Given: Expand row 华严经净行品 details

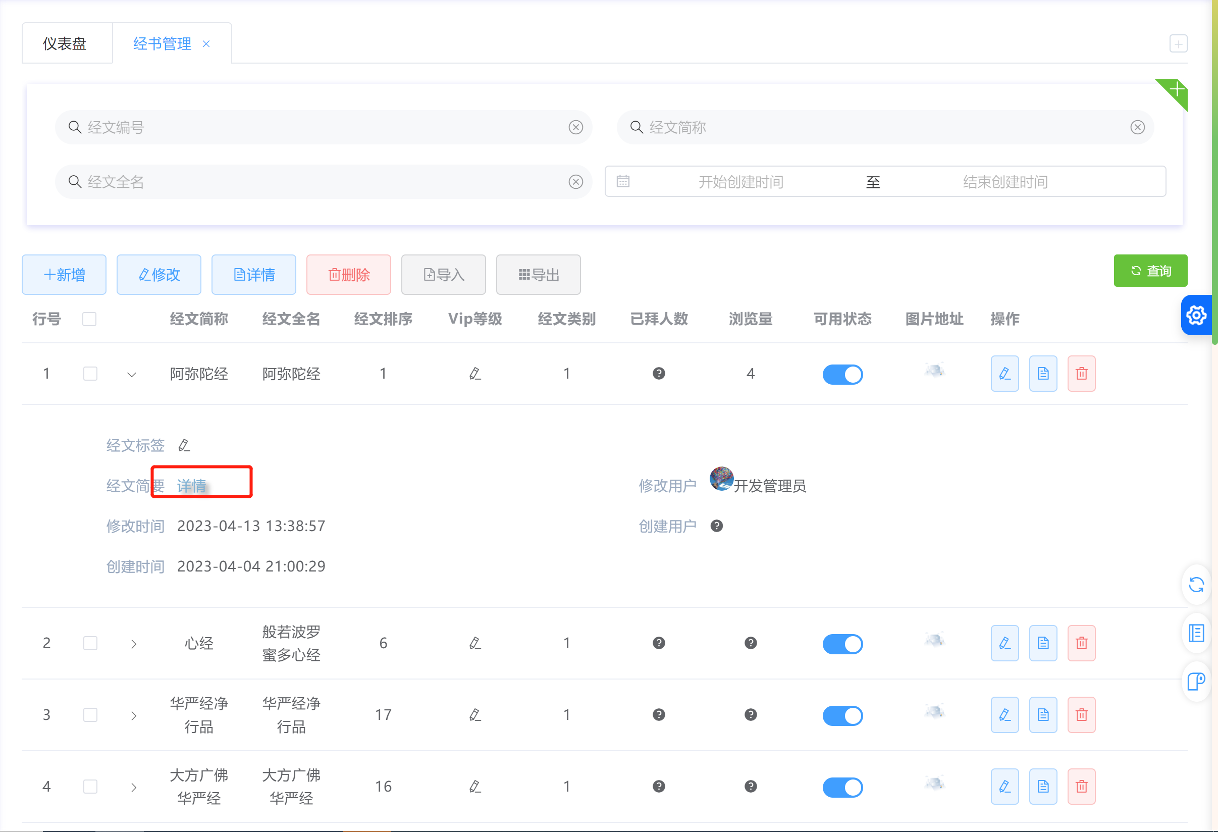Looking at the screenshot, I should point(134,715).
